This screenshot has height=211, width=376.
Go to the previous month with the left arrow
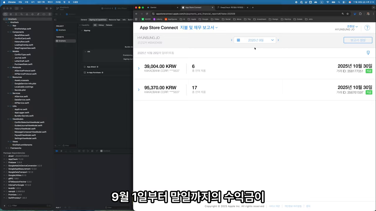click(231, 40)
